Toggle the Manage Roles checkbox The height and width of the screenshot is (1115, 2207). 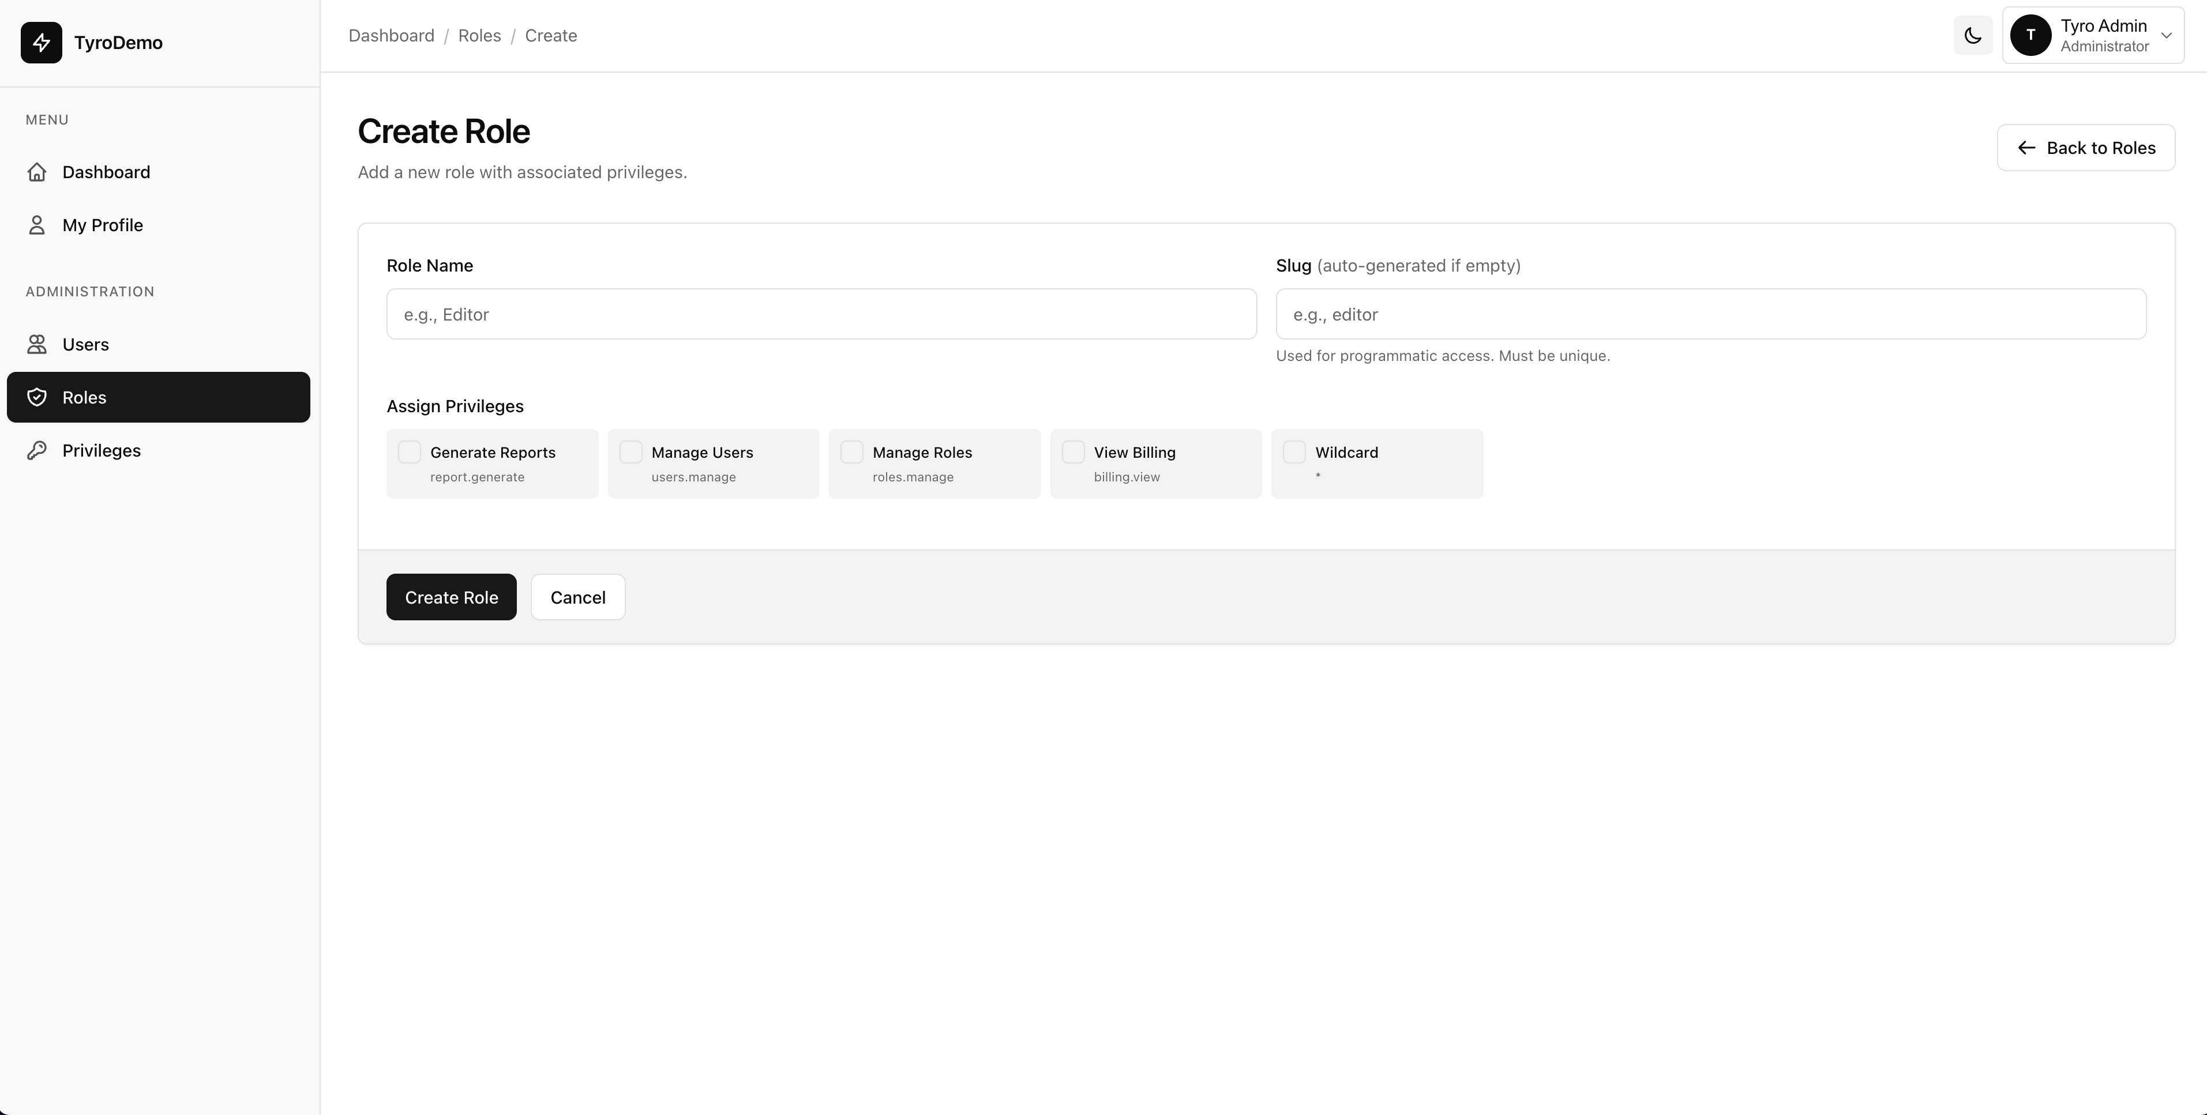pyautogui.click(x=851, y=451)
